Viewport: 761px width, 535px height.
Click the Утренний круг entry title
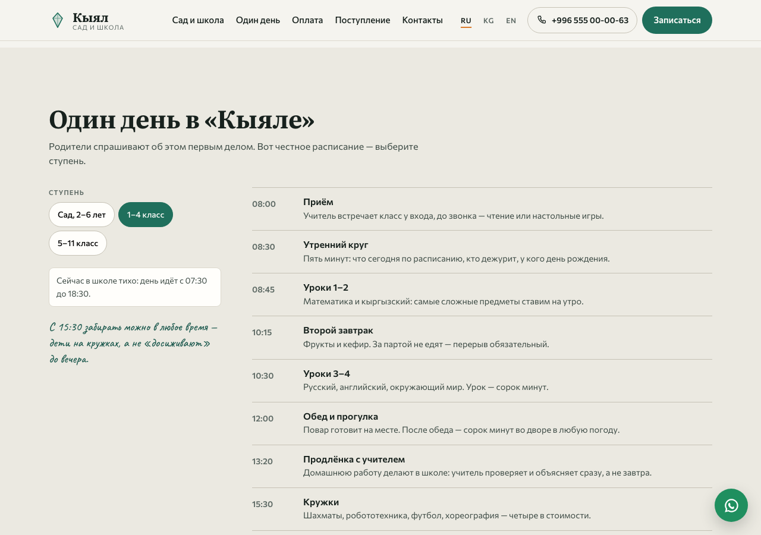click(336, 245)
